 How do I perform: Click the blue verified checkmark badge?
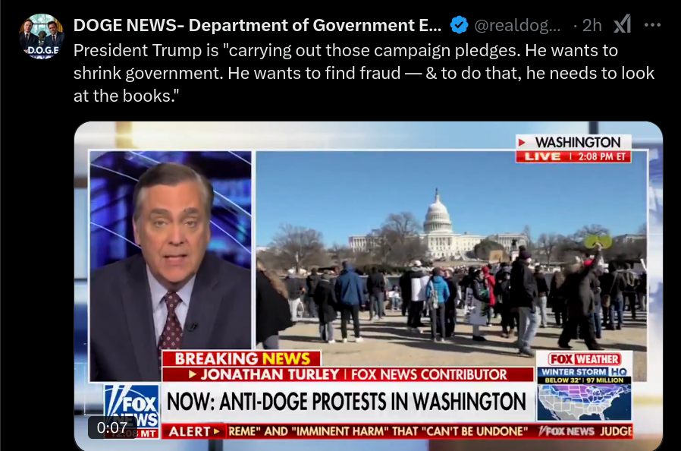[459, 25]
